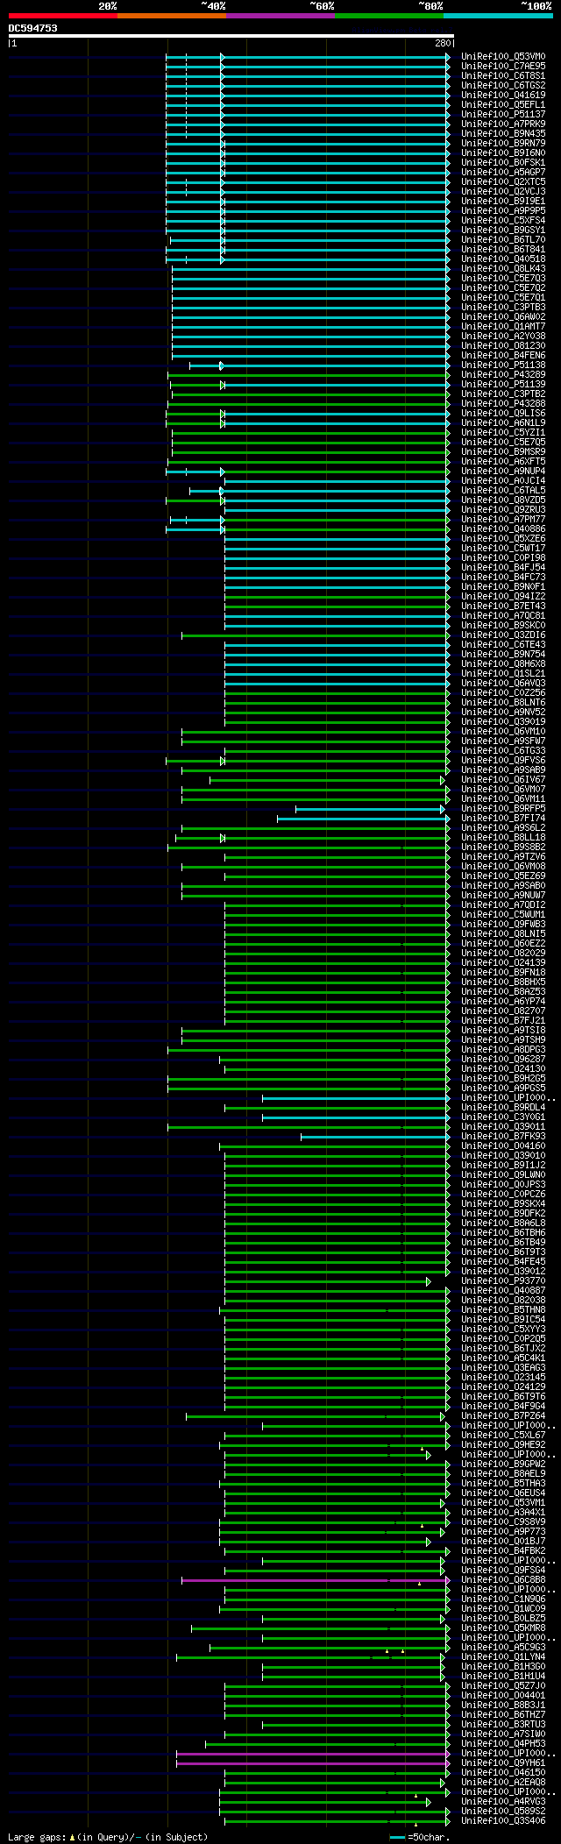Click hit label UniRef100_A4RVG3
Screen dimensions: 561x1844
point(503,1801)
